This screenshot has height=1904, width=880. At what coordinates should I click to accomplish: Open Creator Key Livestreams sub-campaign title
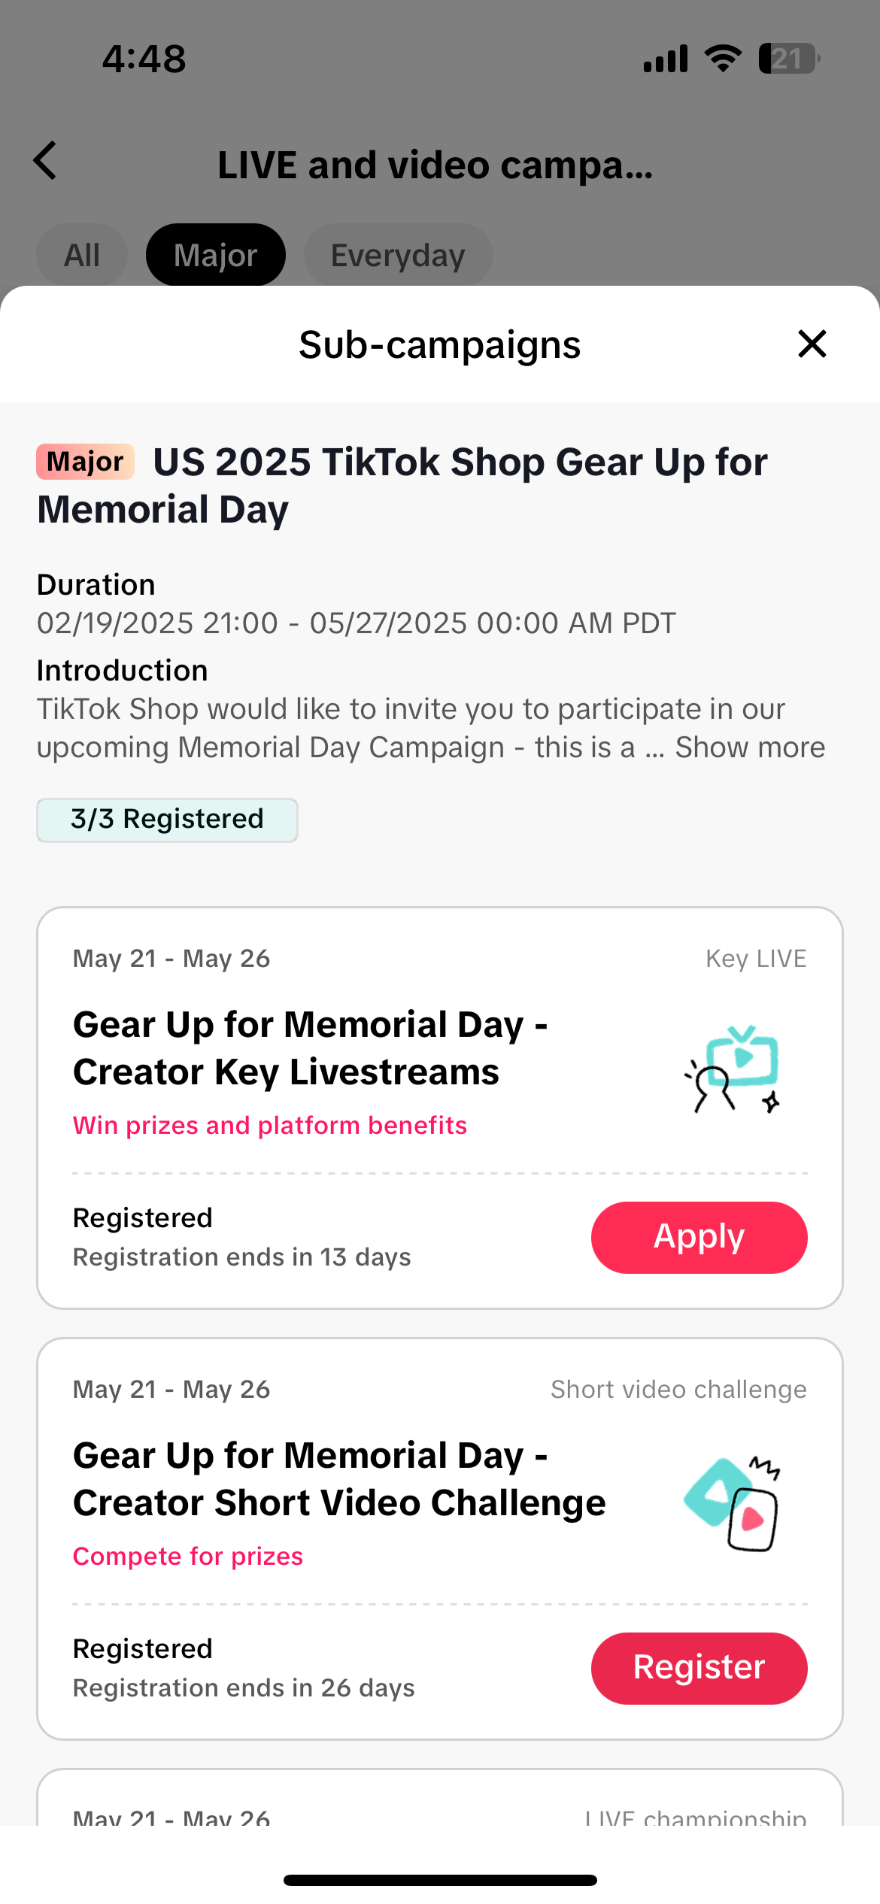(310, 1048)
